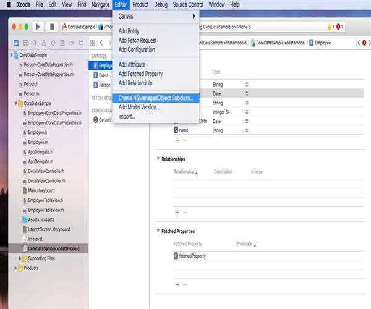Screen dimensions: 371x309
Task: Open the Product menu
Action: [x=140, y=4]
